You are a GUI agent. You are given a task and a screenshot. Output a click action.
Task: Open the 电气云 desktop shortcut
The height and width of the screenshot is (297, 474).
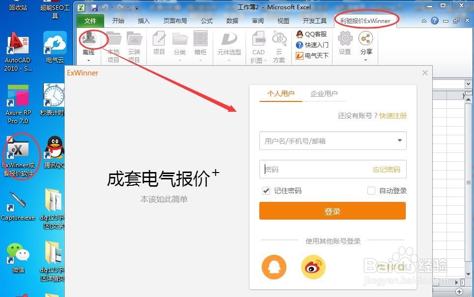55,48
